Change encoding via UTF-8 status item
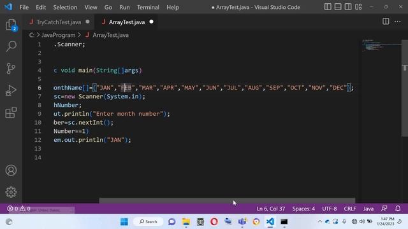 point(329,209)
